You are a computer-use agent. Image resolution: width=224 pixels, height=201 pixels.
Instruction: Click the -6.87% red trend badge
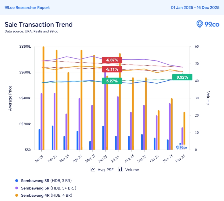(x=112, y=60)
